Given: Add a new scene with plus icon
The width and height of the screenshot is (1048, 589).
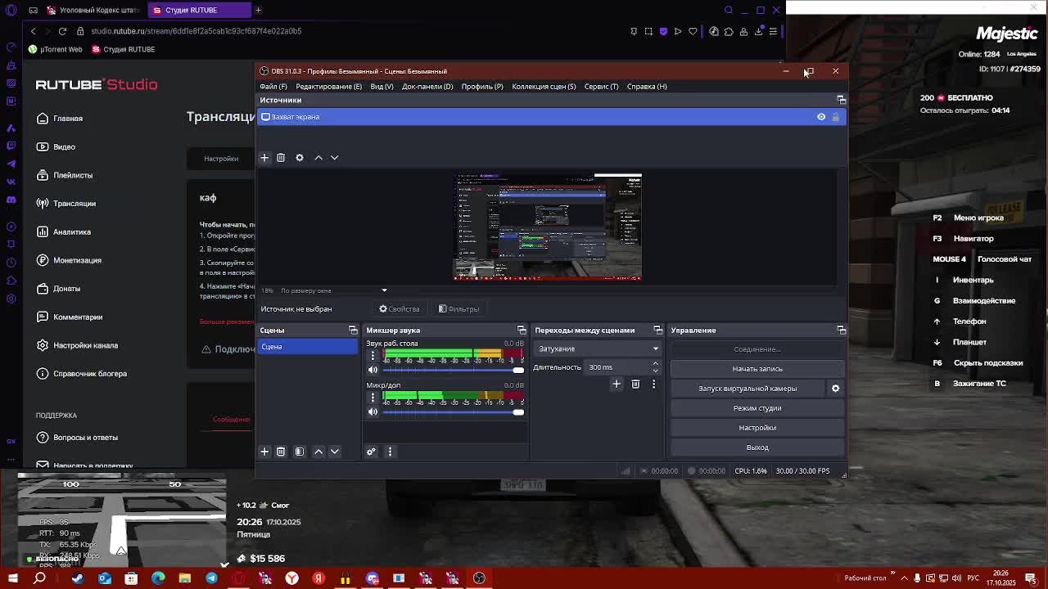Looking at the screenshot, I should [264, 452].
